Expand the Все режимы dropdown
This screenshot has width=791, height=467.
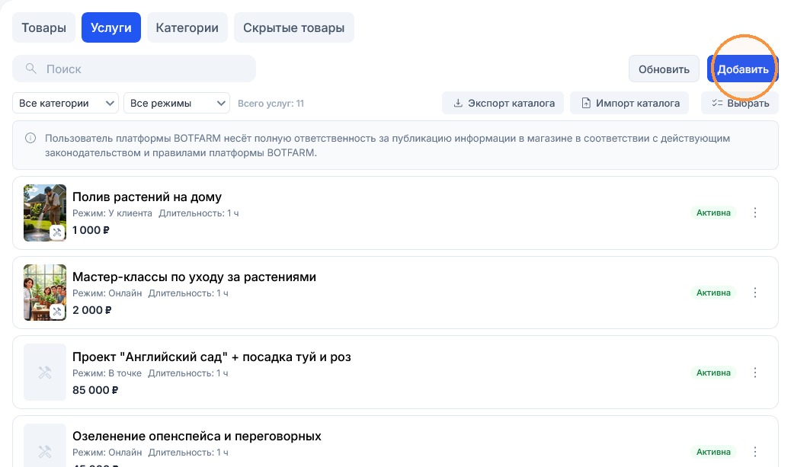point(177,103)
